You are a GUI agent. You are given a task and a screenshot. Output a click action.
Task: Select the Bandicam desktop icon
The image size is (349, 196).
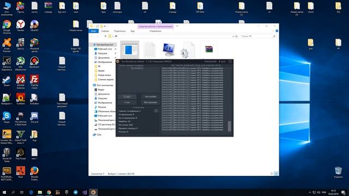pos(34,62)
